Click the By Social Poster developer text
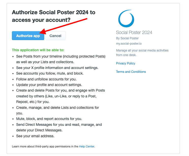Viewport: 189px width, 156px height. click(127, 38)
